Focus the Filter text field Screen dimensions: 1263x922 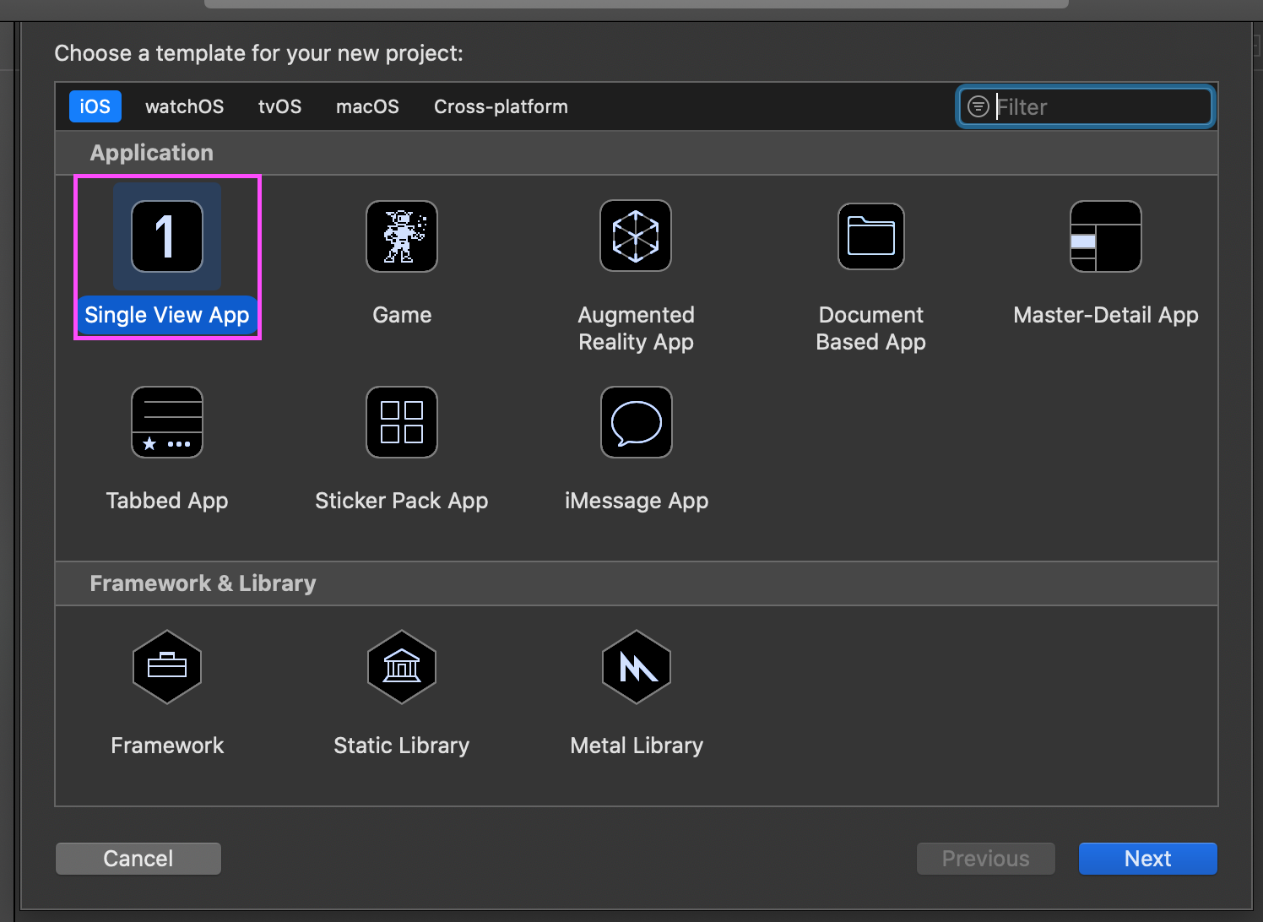(x=1098, y=106)
